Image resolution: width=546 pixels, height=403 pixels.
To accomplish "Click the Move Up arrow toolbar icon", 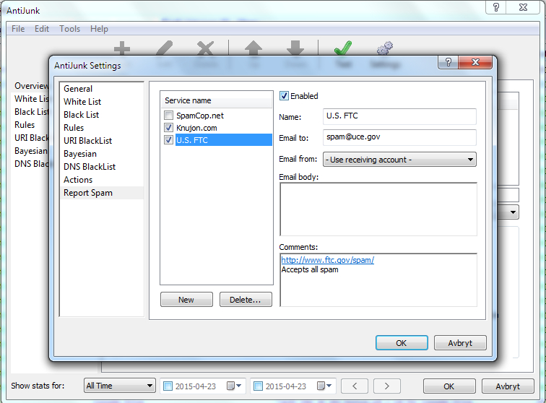I will point(253,48).
